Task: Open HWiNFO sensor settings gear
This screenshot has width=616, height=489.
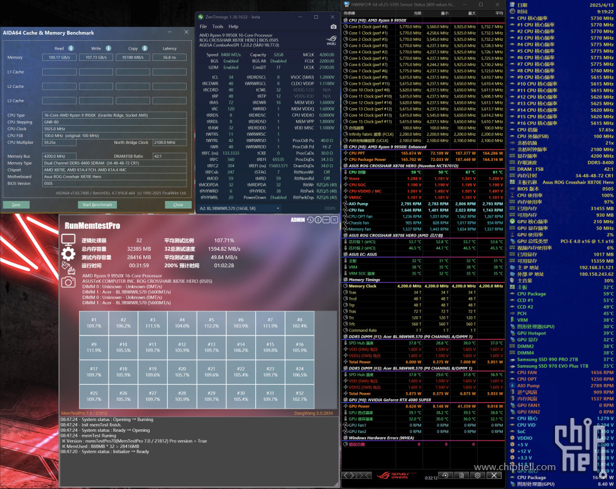Action: 478,475
